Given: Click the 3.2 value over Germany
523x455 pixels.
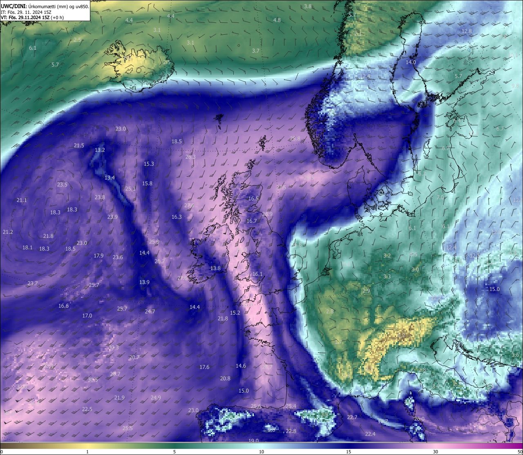Looking at the screenshot, I should tap(387, 255).
